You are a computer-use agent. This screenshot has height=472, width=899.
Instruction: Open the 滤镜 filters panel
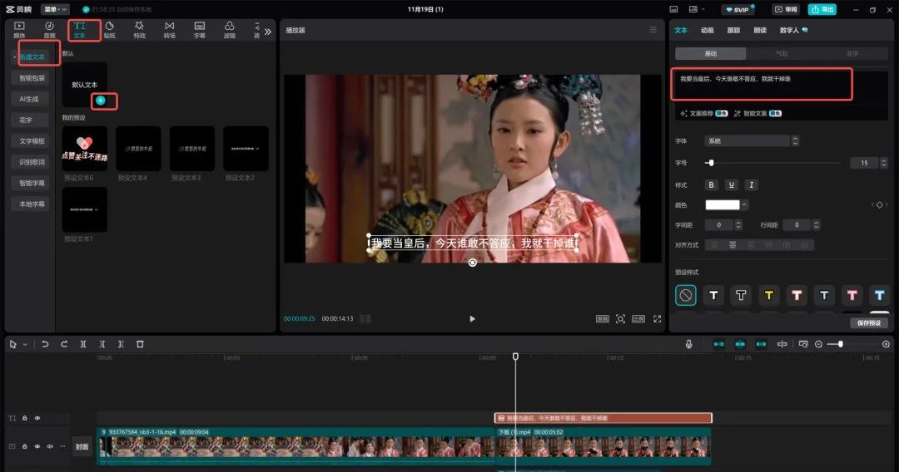(x=230, y=30)
